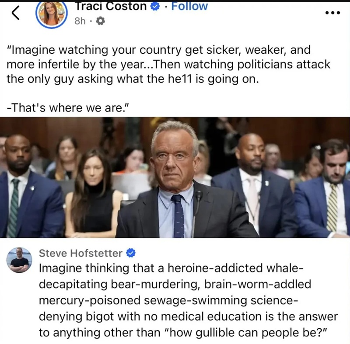
Task: Click the woman in the black turtleneck
Action: coord(93,193)
